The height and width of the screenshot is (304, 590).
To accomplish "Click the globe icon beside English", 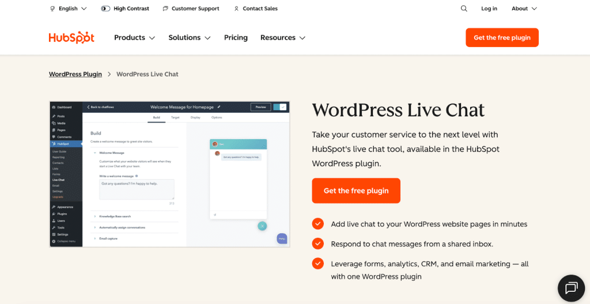I will coord(52,8).
